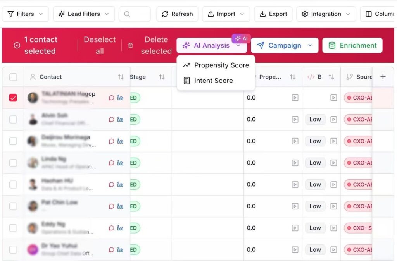Run propensity play icon in second row

pyautogui.click(x=295, y=119)
